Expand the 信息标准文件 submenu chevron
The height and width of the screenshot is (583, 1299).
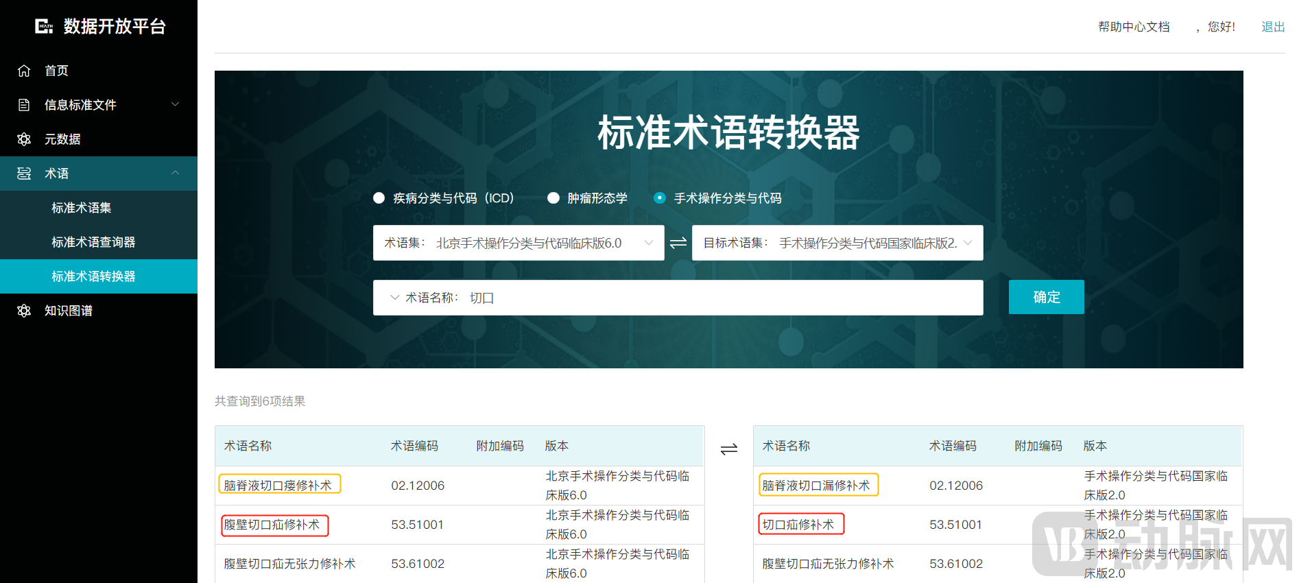point(175,104)
